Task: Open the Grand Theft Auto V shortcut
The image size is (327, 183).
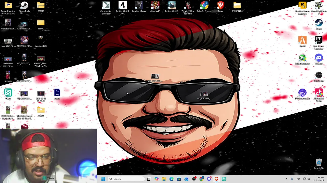Action: (319, 8)
